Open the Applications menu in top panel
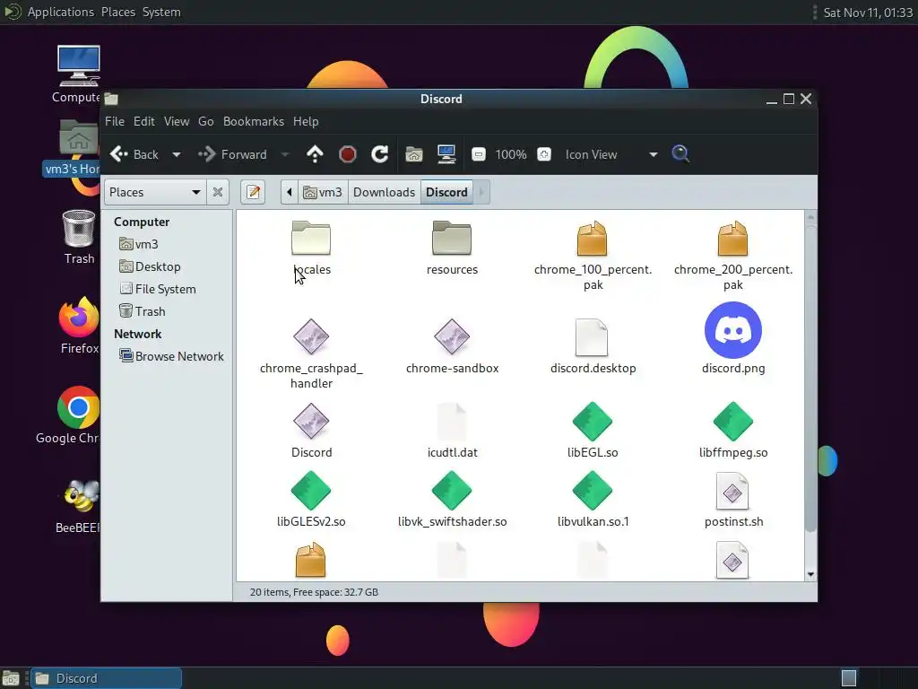This screenshot has height=689, width=918. coord(60,12)
